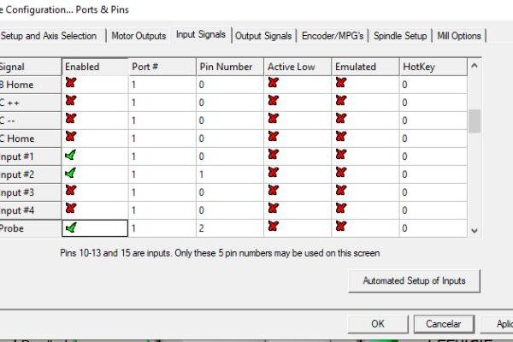Enable the Input #4 signal red X
The height and width of the screenshot is (342, 513).
[x=71, y=209]
